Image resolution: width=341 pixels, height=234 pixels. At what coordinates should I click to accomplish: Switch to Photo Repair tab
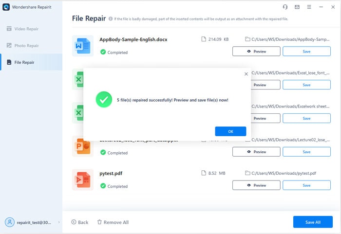point(26,46)
